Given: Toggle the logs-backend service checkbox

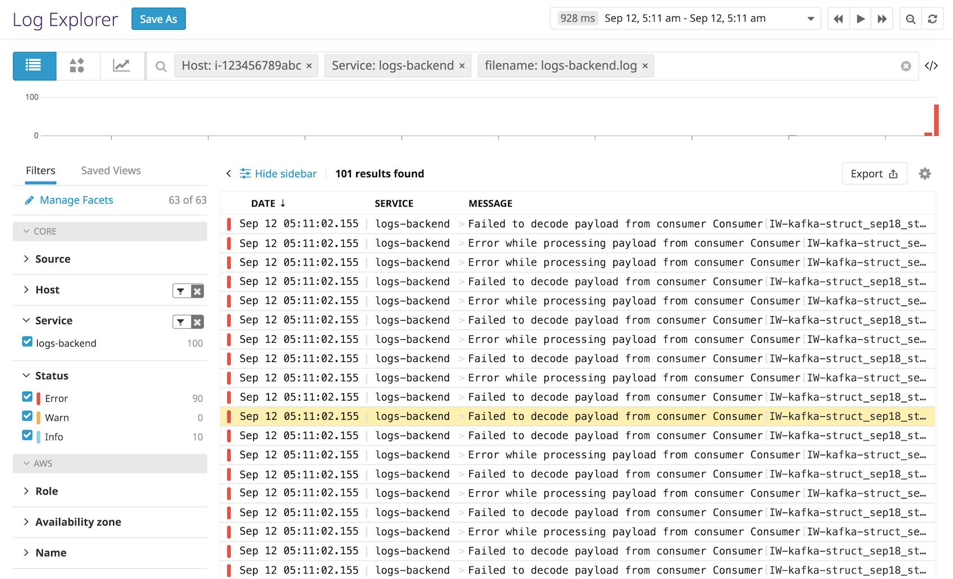Looking at the screenshot, I should (27, 342).
